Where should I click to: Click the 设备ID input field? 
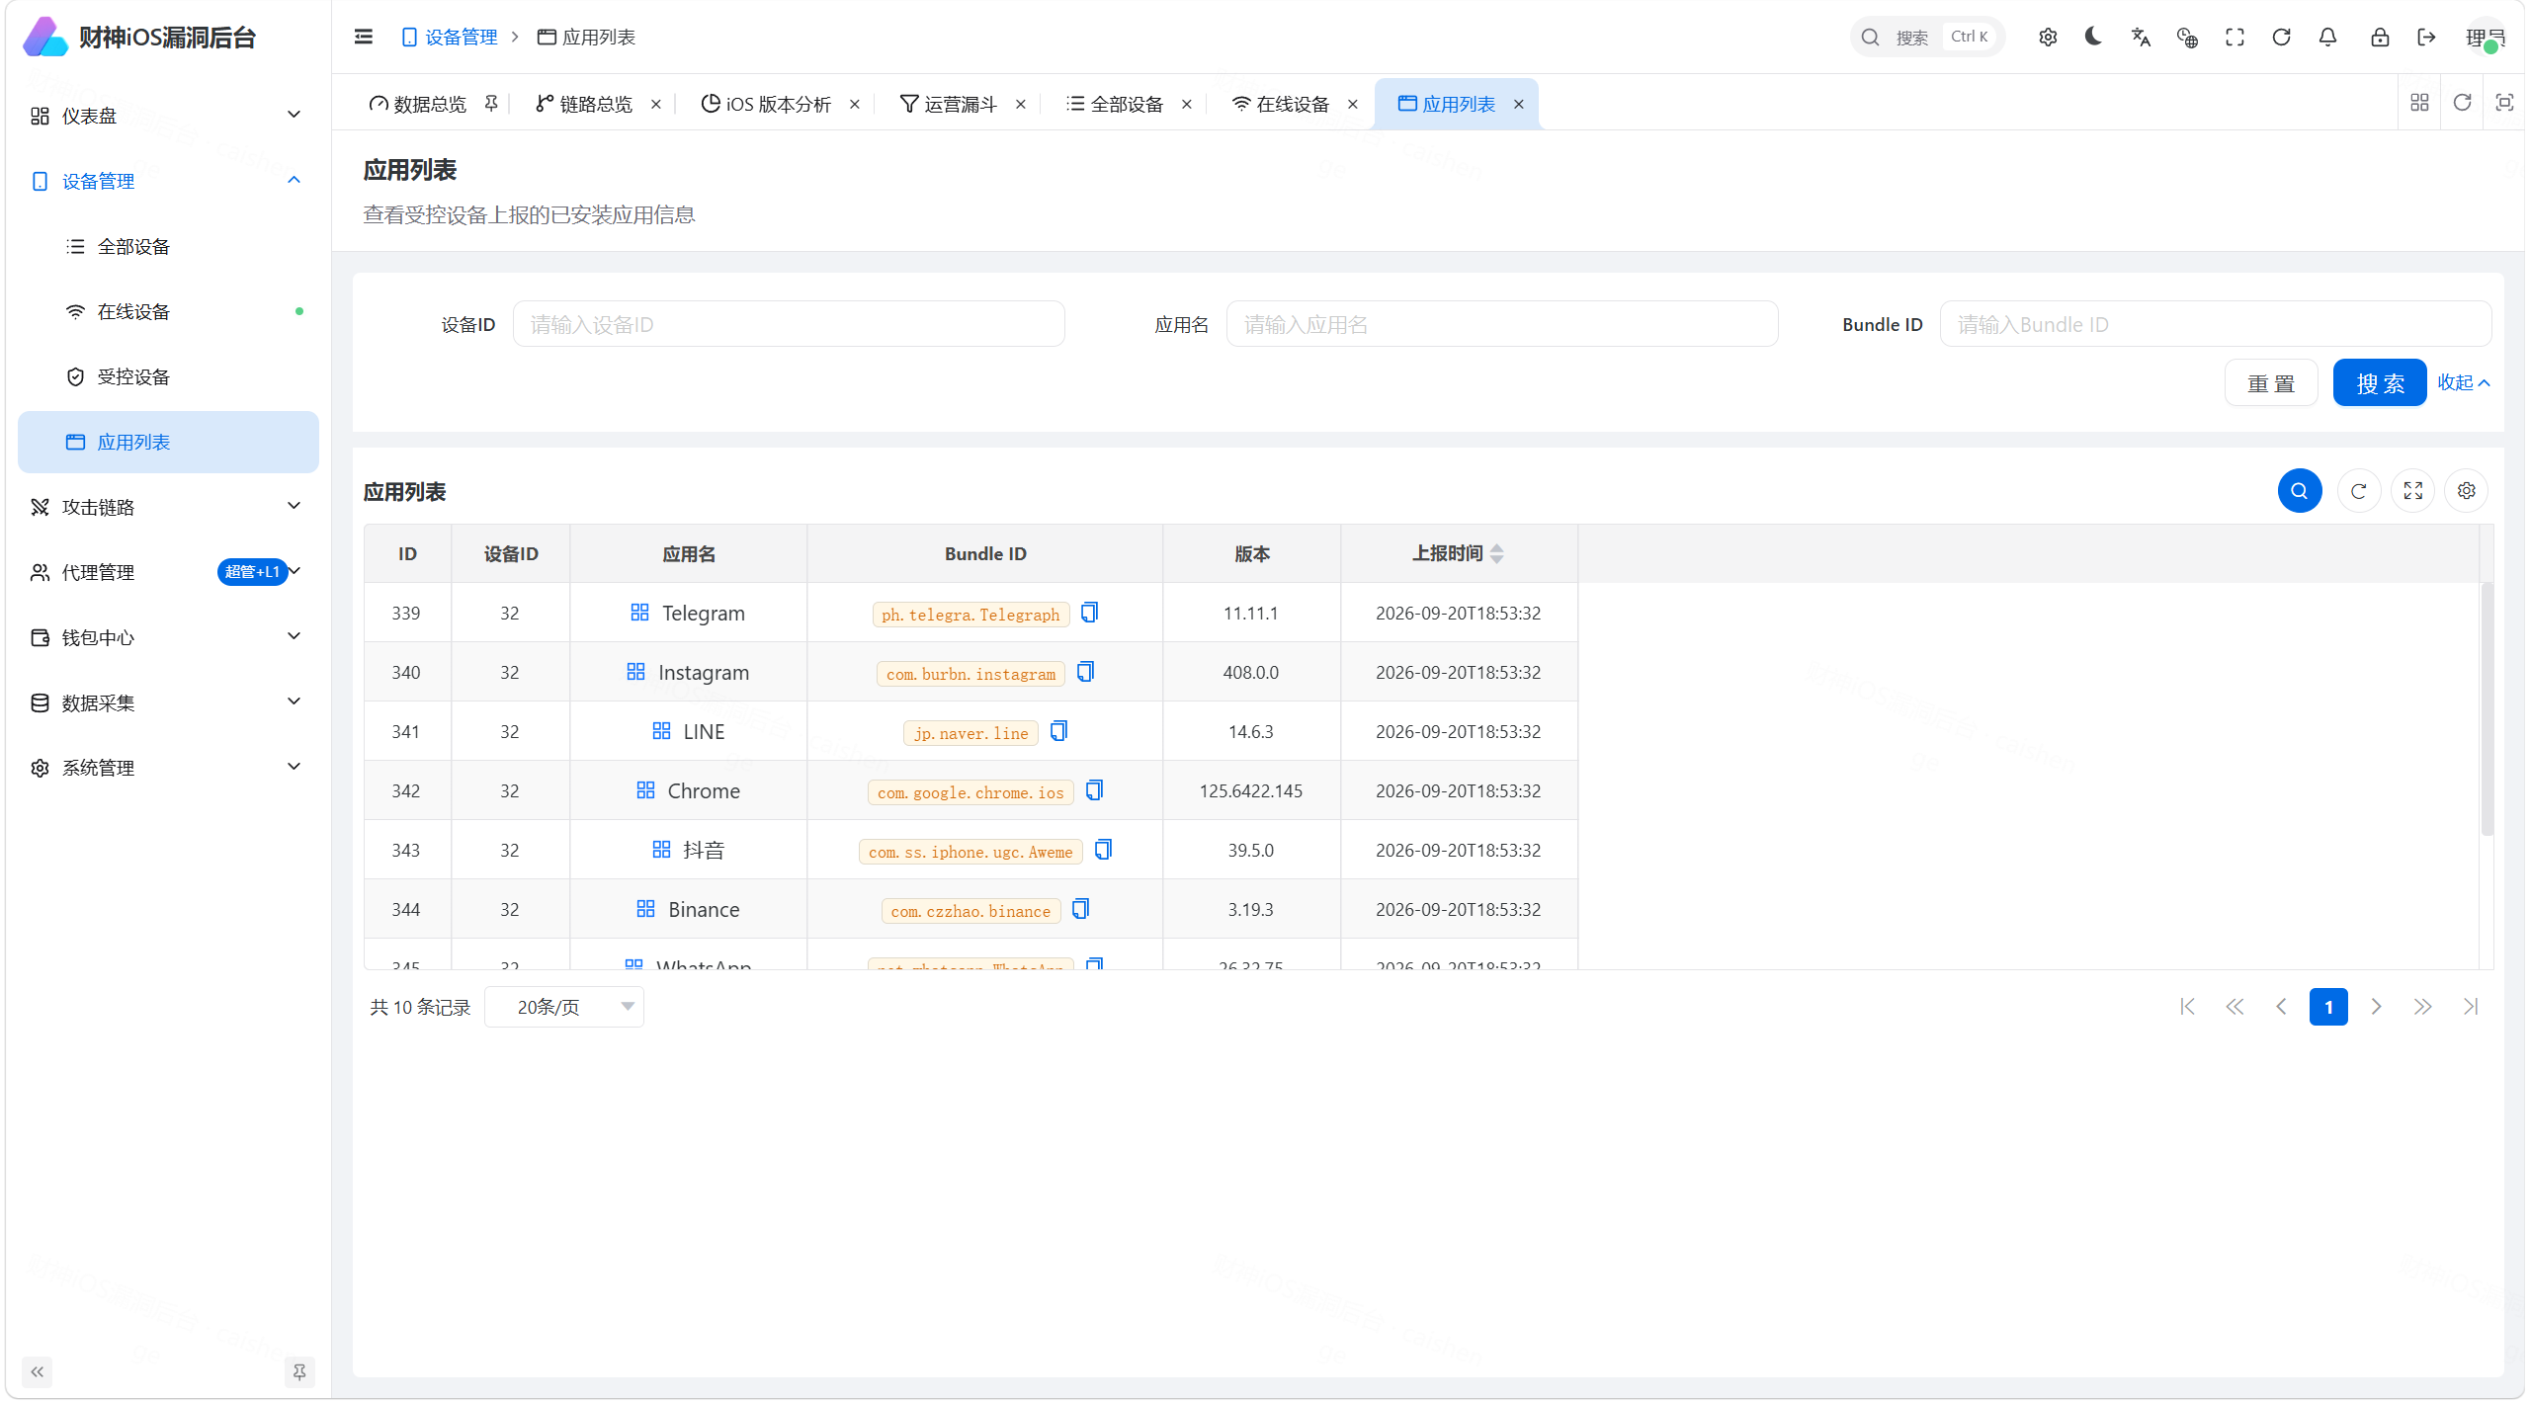click(x=788, y=324)
